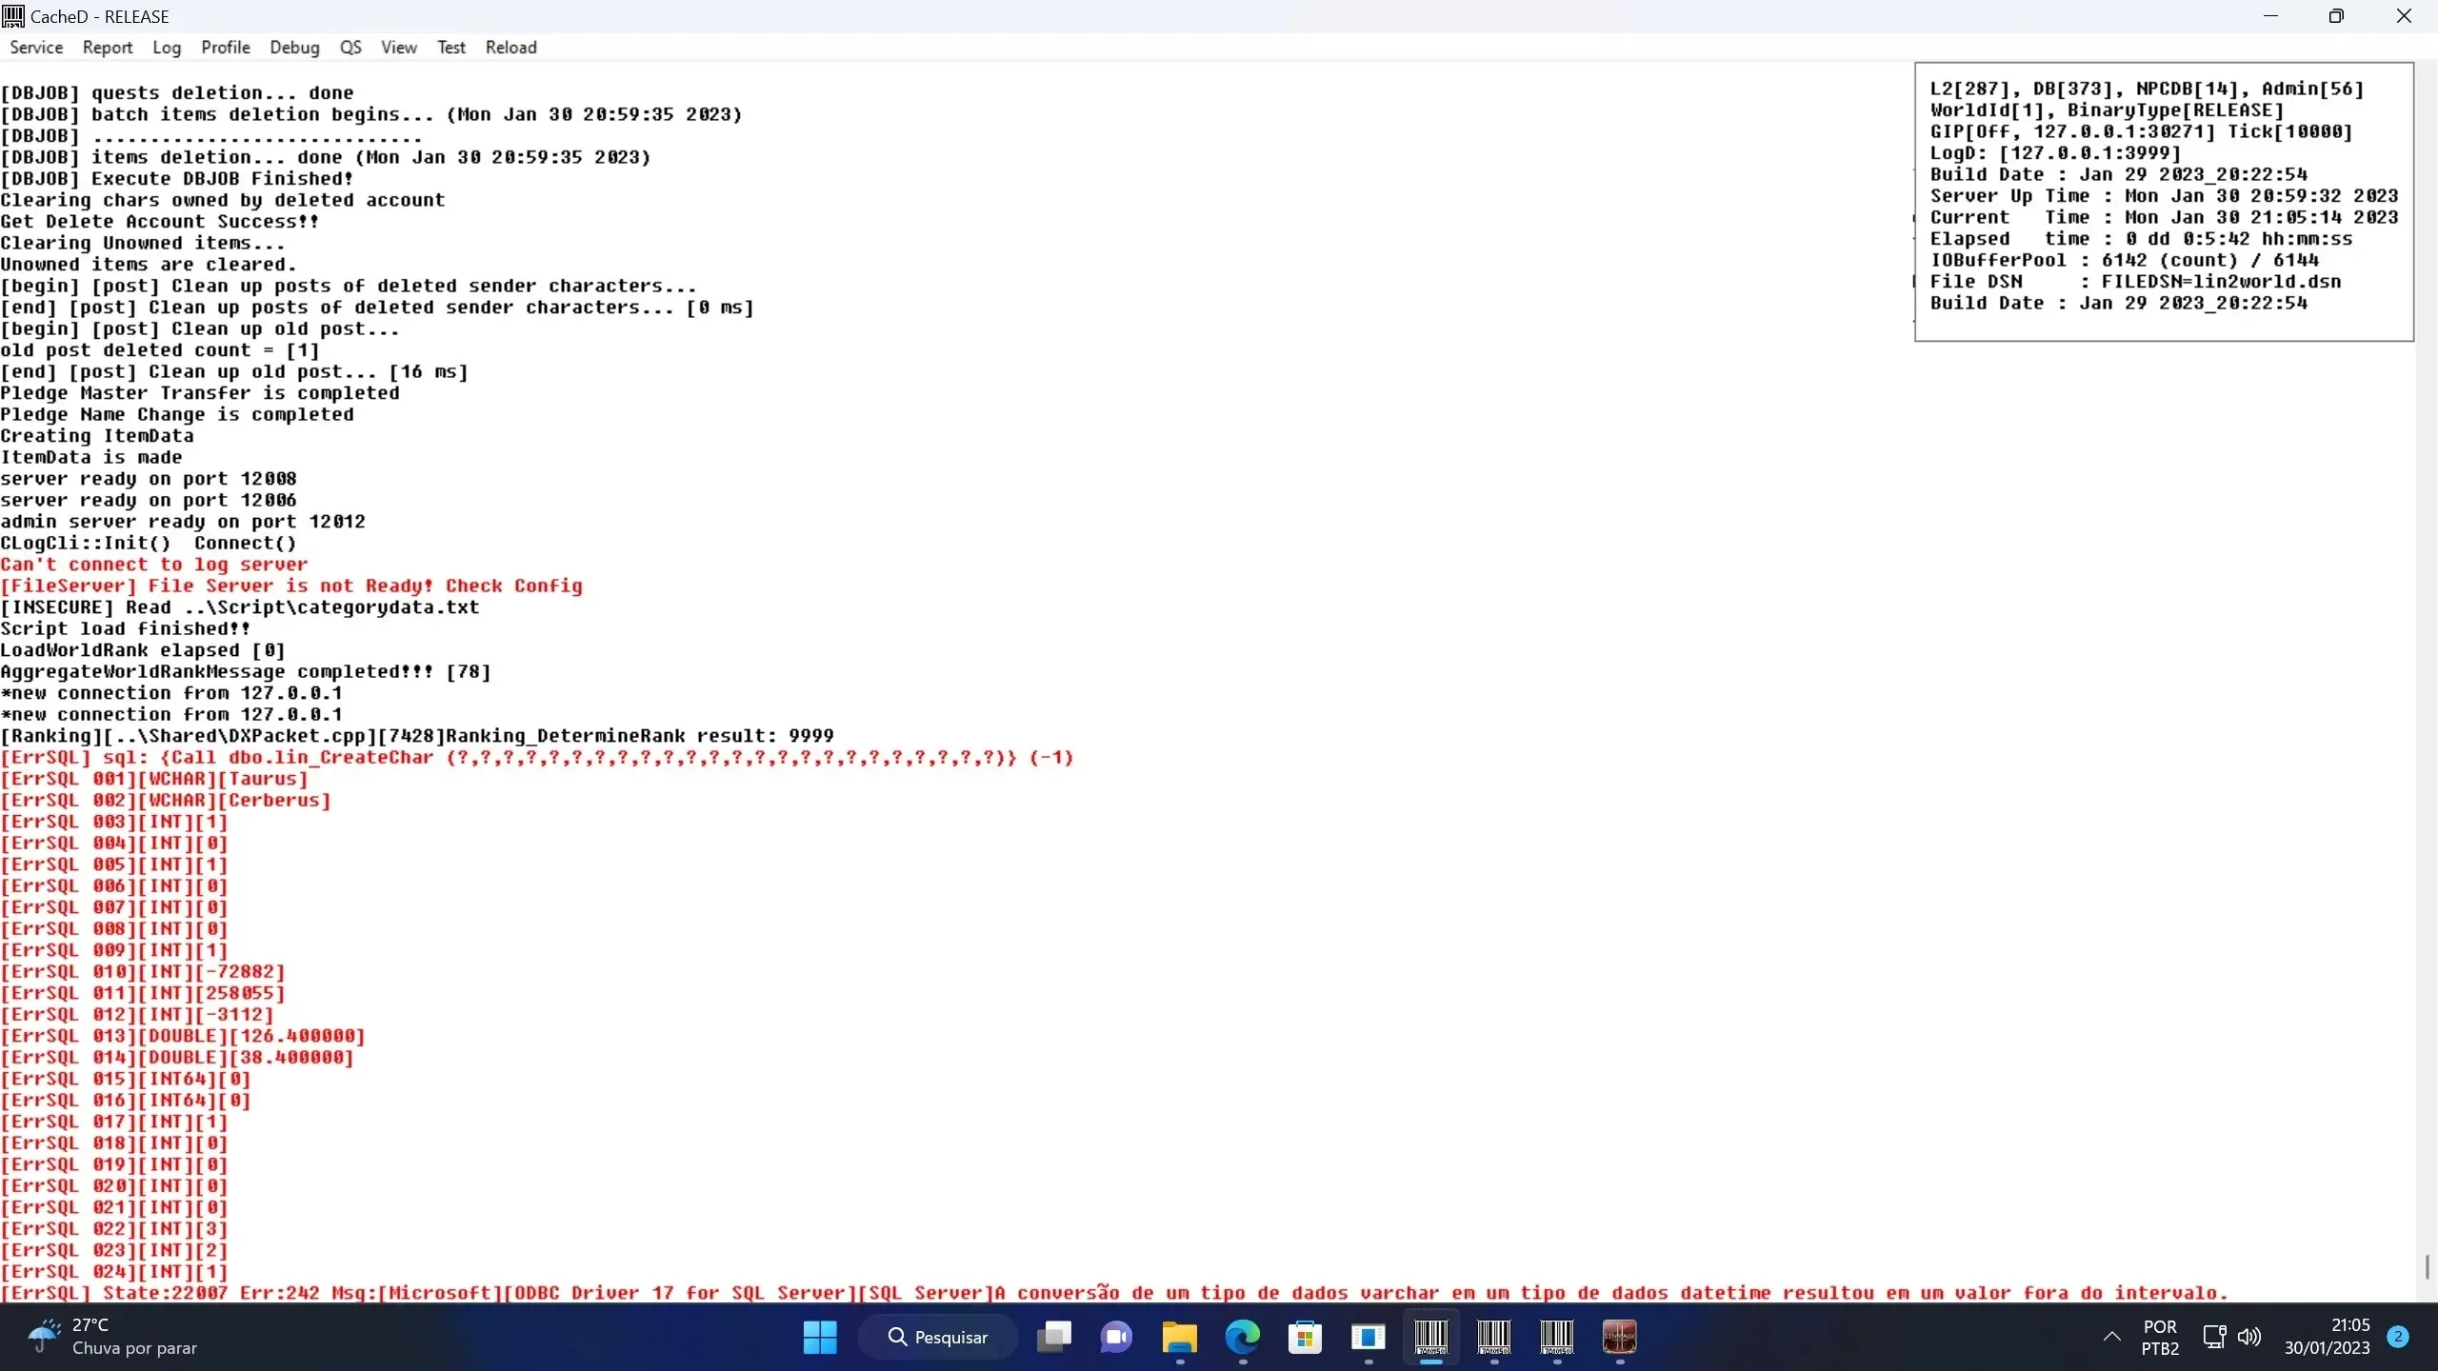Select the Profile menu item
Screen dimensions: 2438x1371
(226, 47)
